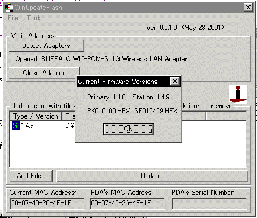Click the Type / Version column header
Screen dimensions: 257x218
[36, 116]
